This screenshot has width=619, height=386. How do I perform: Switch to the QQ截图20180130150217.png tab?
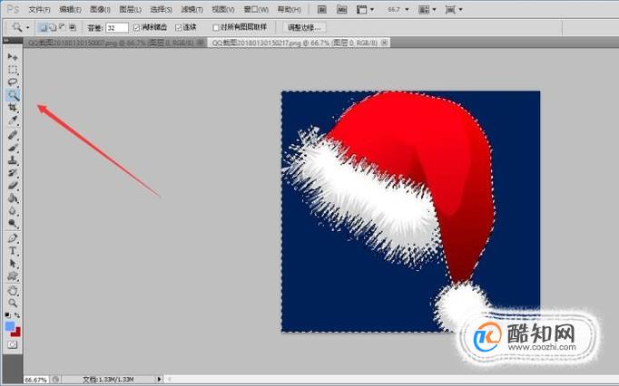pyautogui.click(x=295, y=43)
